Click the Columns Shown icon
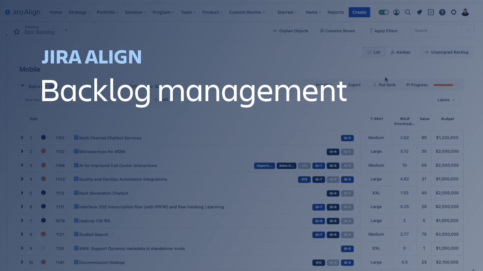This screenshot has width=483, height=271. tap(321, 31)
